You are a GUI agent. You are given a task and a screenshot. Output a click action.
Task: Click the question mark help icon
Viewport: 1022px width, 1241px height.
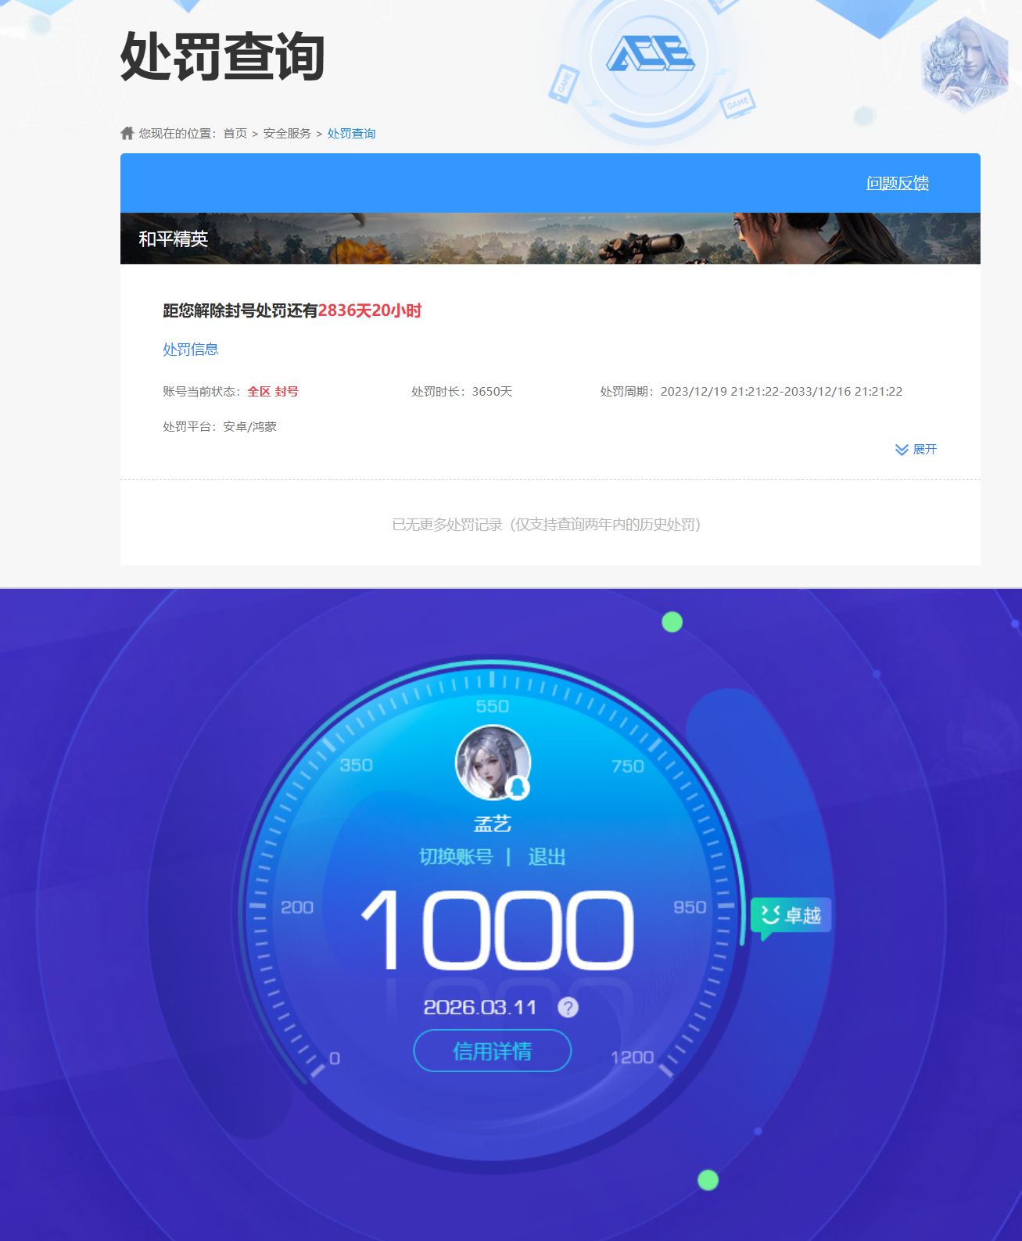coord(568,1007)
